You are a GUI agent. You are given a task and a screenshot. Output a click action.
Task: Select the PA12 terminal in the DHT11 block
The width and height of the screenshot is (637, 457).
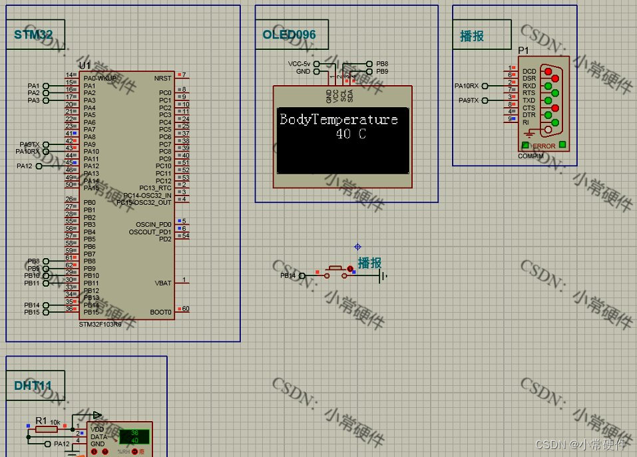(57, 444)
